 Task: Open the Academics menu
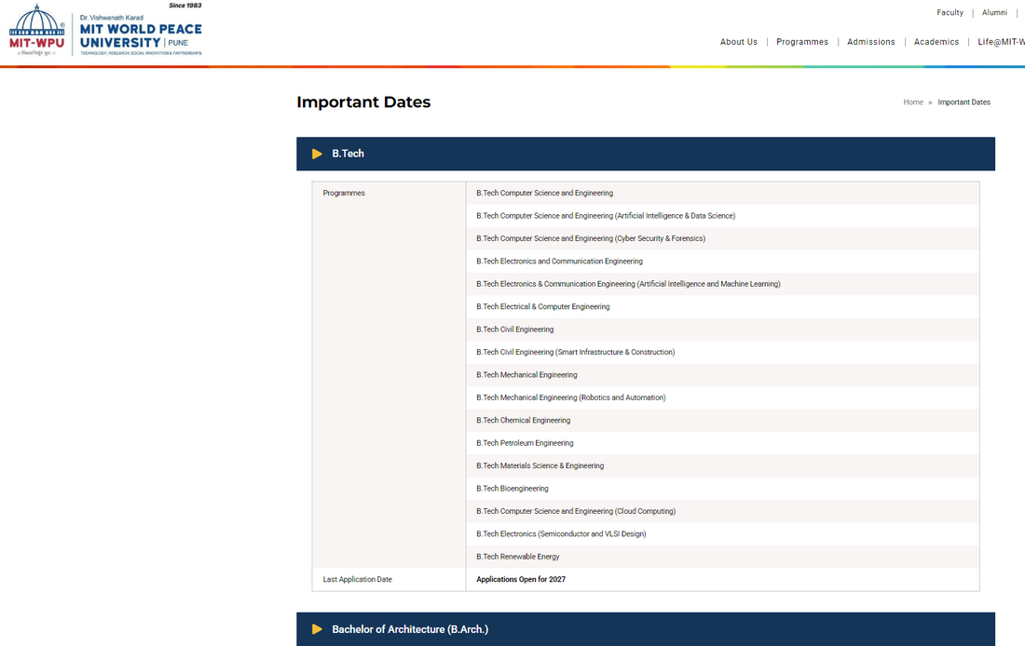pos(936,42)
